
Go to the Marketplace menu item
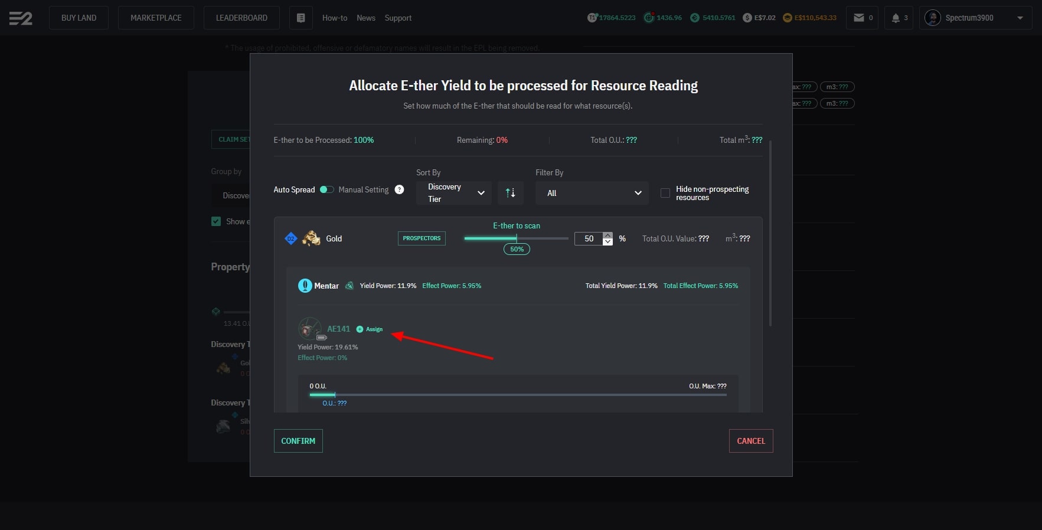[x=156, y=18]
